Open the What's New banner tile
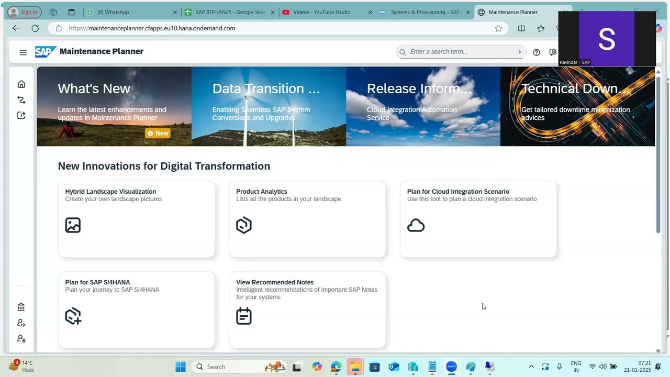This screenshot has height=377, width=670. pyautogui.click(x=114, y=106)
